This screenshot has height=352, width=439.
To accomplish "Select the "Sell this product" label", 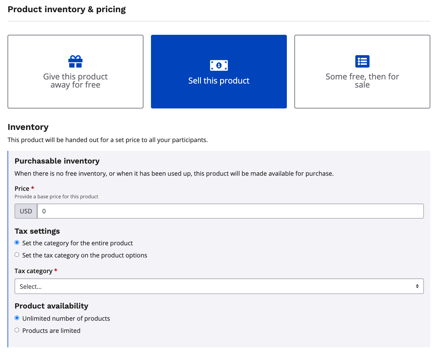I will [x=219, y=81].
